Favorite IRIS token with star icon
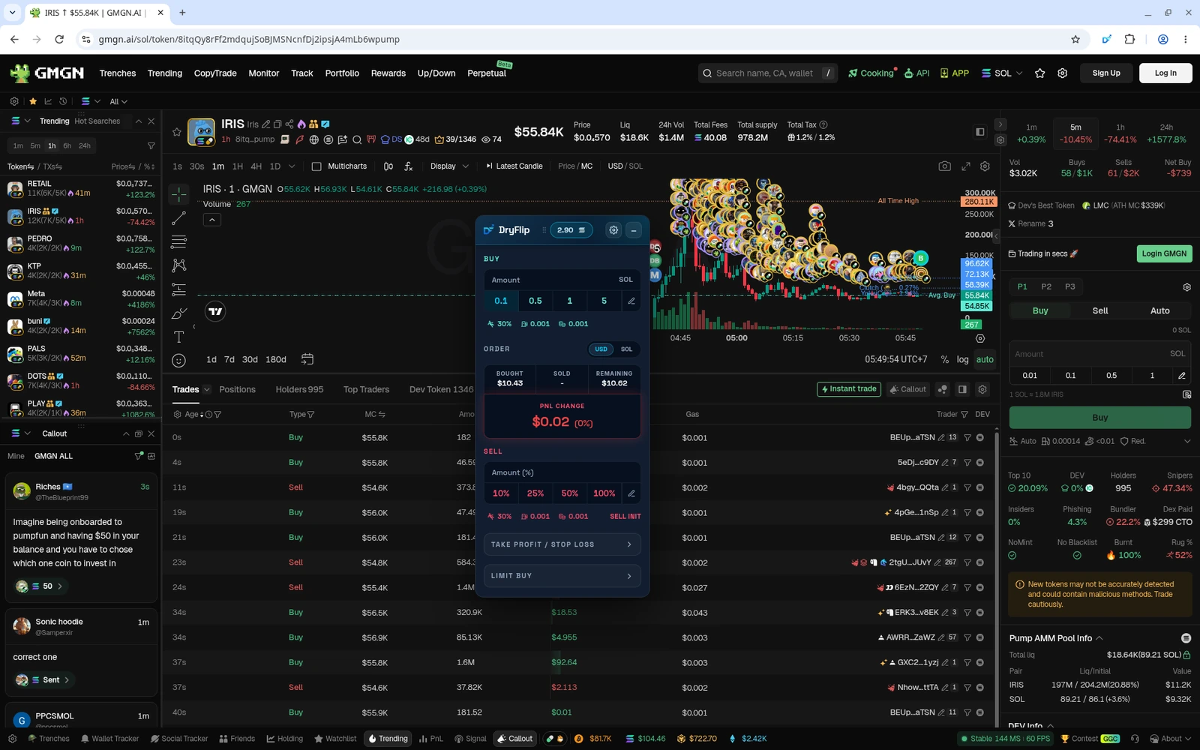 [177, 132]
